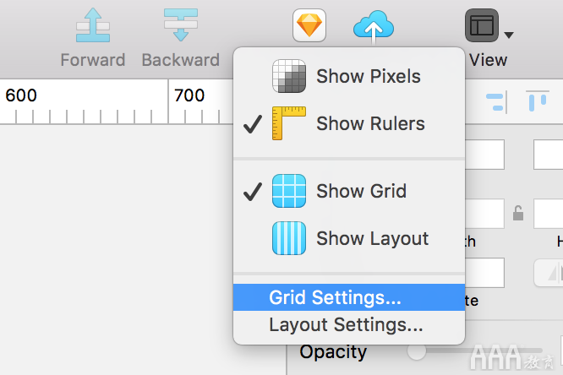563x375 pixels.
Task: Click the Backward toolbar label
Action: pos(181,60)
